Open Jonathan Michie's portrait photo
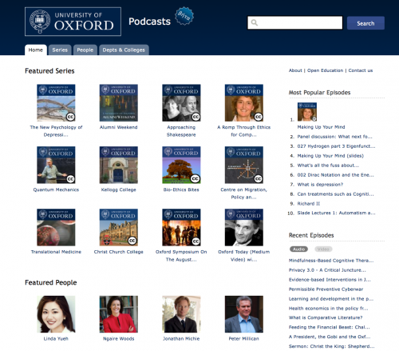 181,314
